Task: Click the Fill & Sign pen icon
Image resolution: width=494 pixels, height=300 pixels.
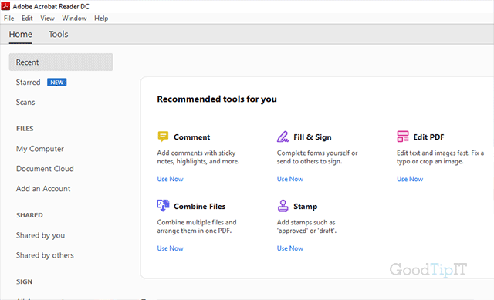Action: pos(283,137)
